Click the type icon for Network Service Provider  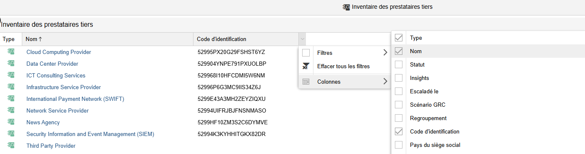[11, 110]
